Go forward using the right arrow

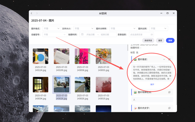click(37, 13)
